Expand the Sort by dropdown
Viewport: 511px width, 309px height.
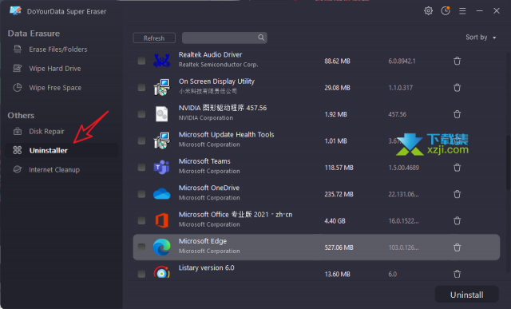point(481,38)
